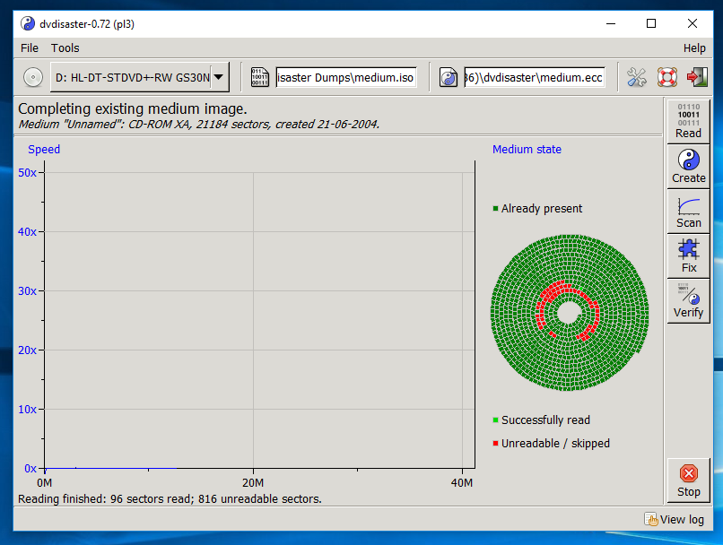Maximize the dvdisaster window

point(651,23)
